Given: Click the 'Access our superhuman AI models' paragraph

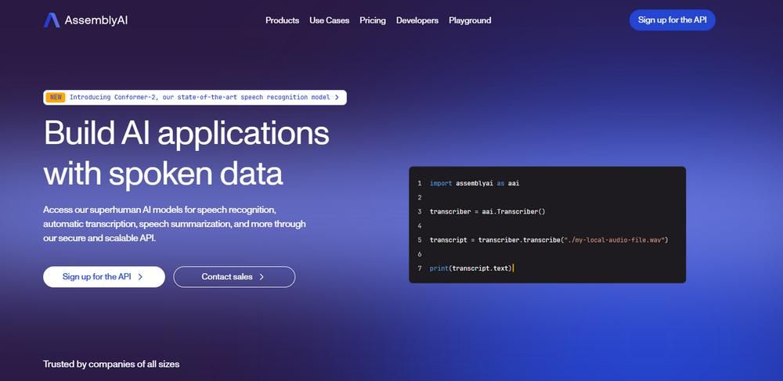Looking at the screenshot, I should 175,224.
